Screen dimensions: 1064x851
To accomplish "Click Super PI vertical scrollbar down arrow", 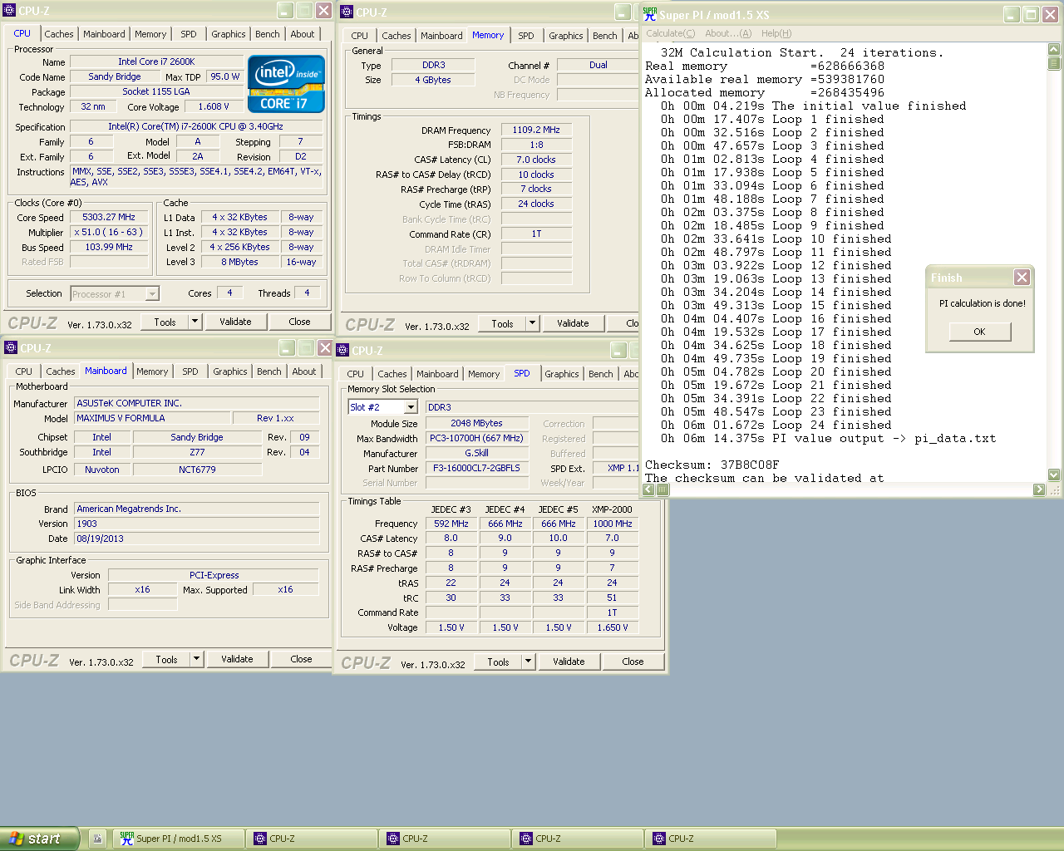I will [1054, 475].
